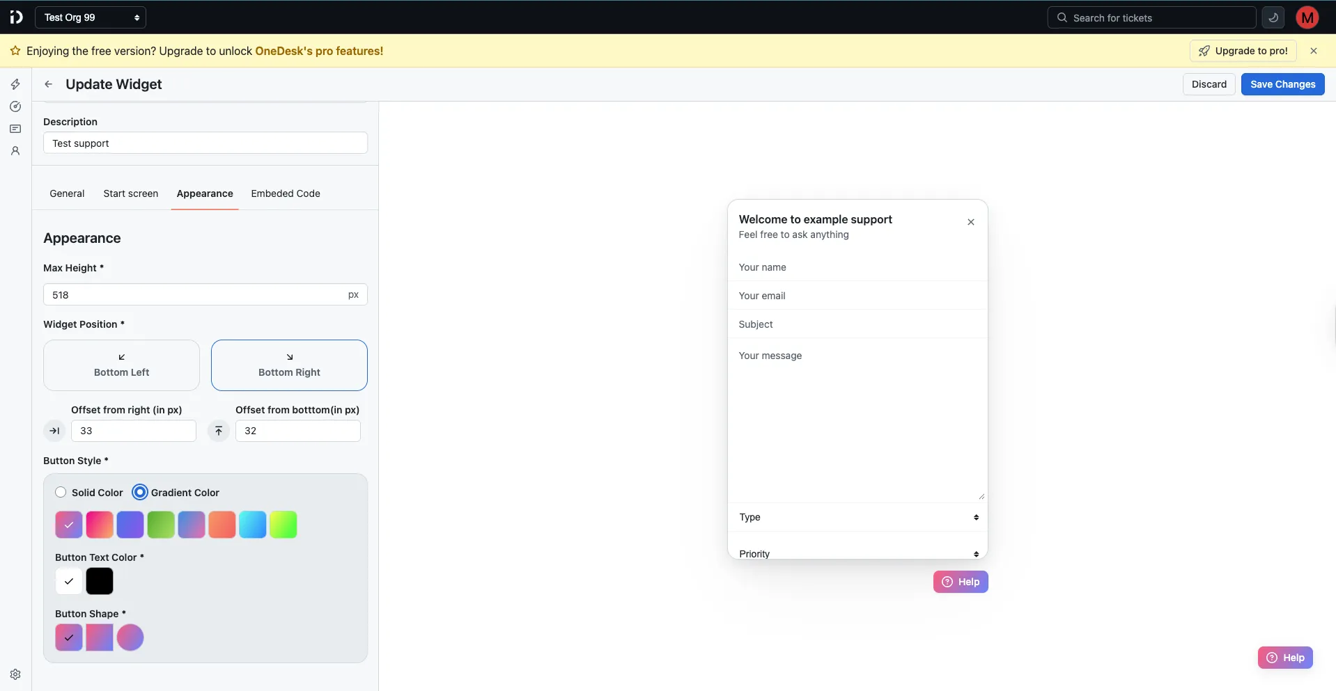Image resolution: width=1336 pixels, height=691 pixels.
Task: Click the Save Changes button
Action: point(1282,84)
